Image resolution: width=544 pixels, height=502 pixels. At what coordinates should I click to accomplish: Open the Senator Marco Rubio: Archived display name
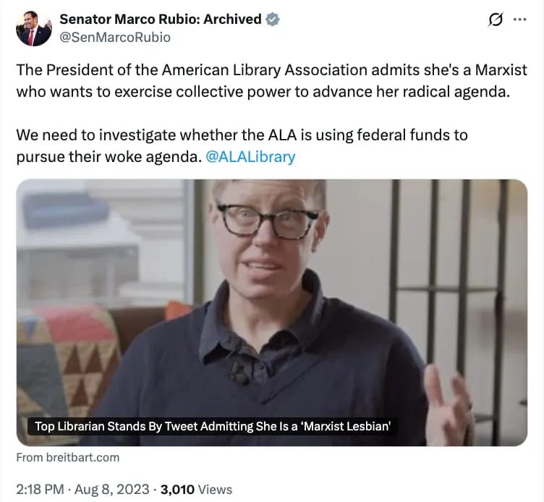tap(161, 19)
